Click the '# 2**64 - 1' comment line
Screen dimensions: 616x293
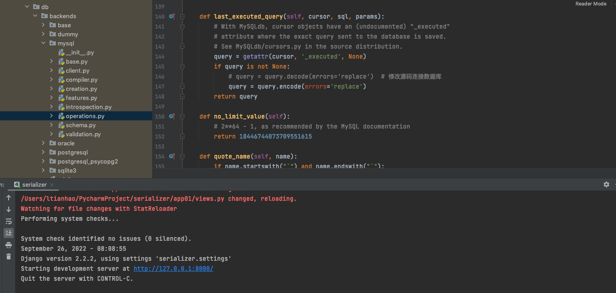click(312, 126)
